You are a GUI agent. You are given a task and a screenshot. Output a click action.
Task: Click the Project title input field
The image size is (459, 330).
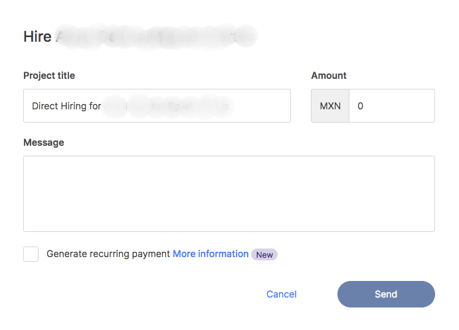pyautogui.click(x=157, y=106)
